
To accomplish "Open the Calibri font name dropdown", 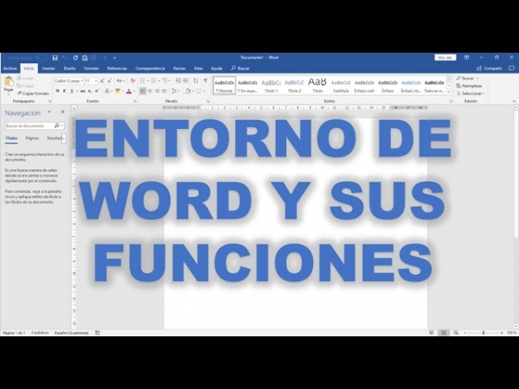I will coord(82,81).
